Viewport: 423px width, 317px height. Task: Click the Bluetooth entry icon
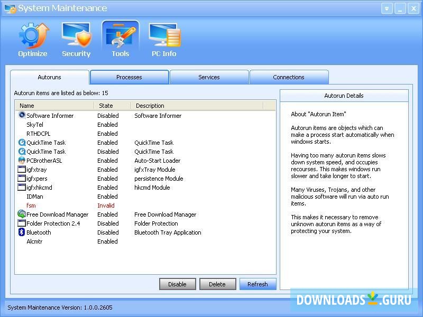22,232
